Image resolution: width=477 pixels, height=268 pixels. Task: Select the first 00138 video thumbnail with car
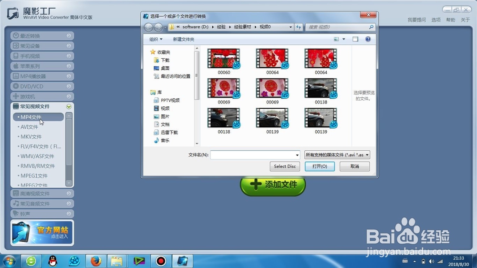tap(321, 91)
